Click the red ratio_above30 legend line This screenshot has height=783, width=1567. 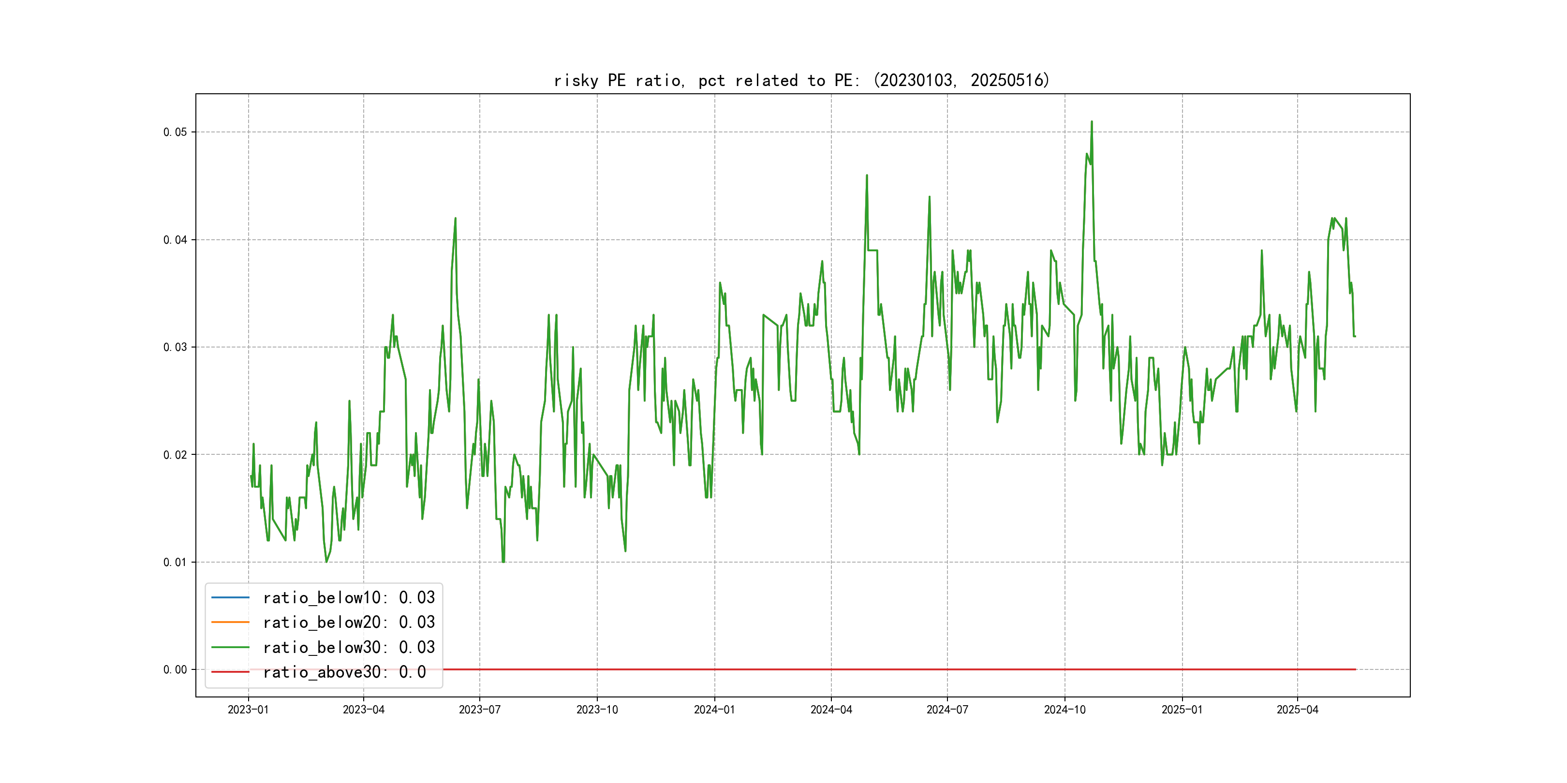[230, 672]
